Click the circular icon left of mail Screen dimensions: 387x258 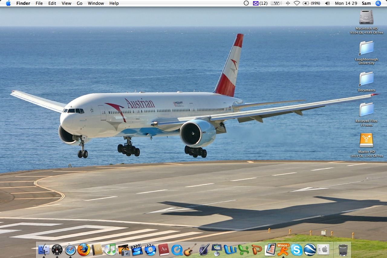246,3
